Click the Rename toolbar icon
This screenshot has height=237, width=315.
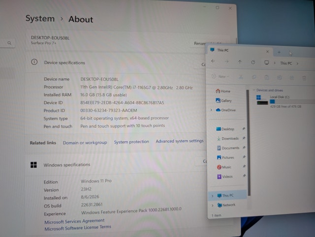pos(279,78)
